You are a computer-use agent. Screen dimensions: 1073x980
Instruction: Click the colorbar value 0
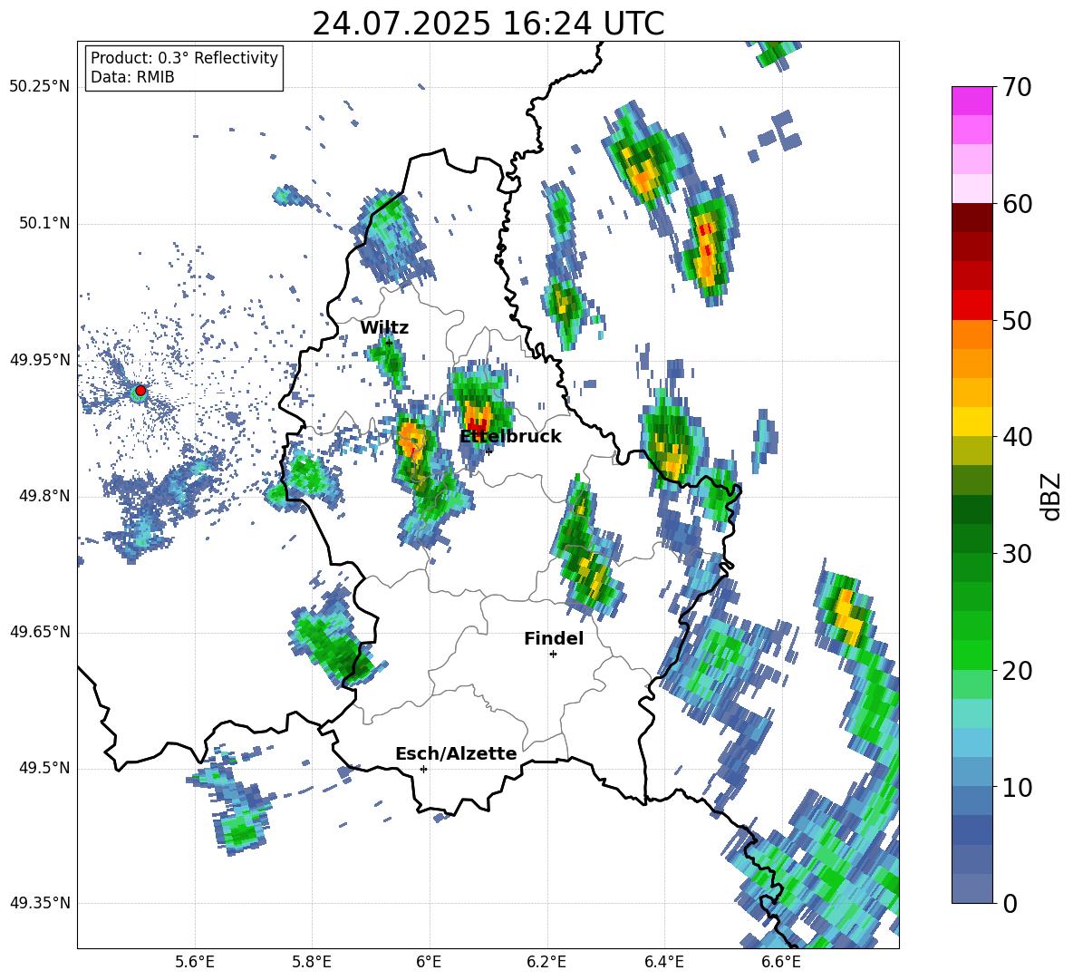click(x=1010, y=903)
